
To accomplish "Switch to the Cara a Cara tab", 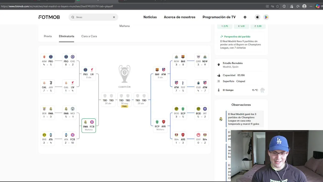I will 89,36.
